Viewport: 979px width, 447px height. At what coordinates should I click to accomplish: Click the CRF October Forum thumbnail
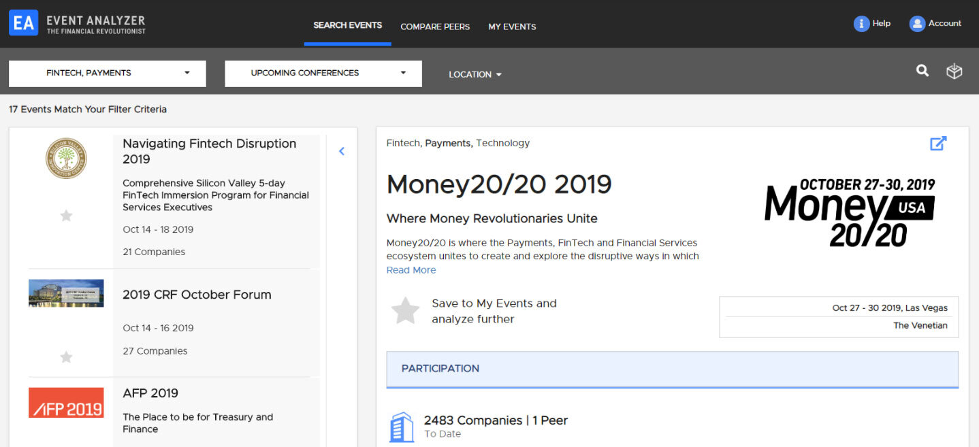(x=66, y=293)
